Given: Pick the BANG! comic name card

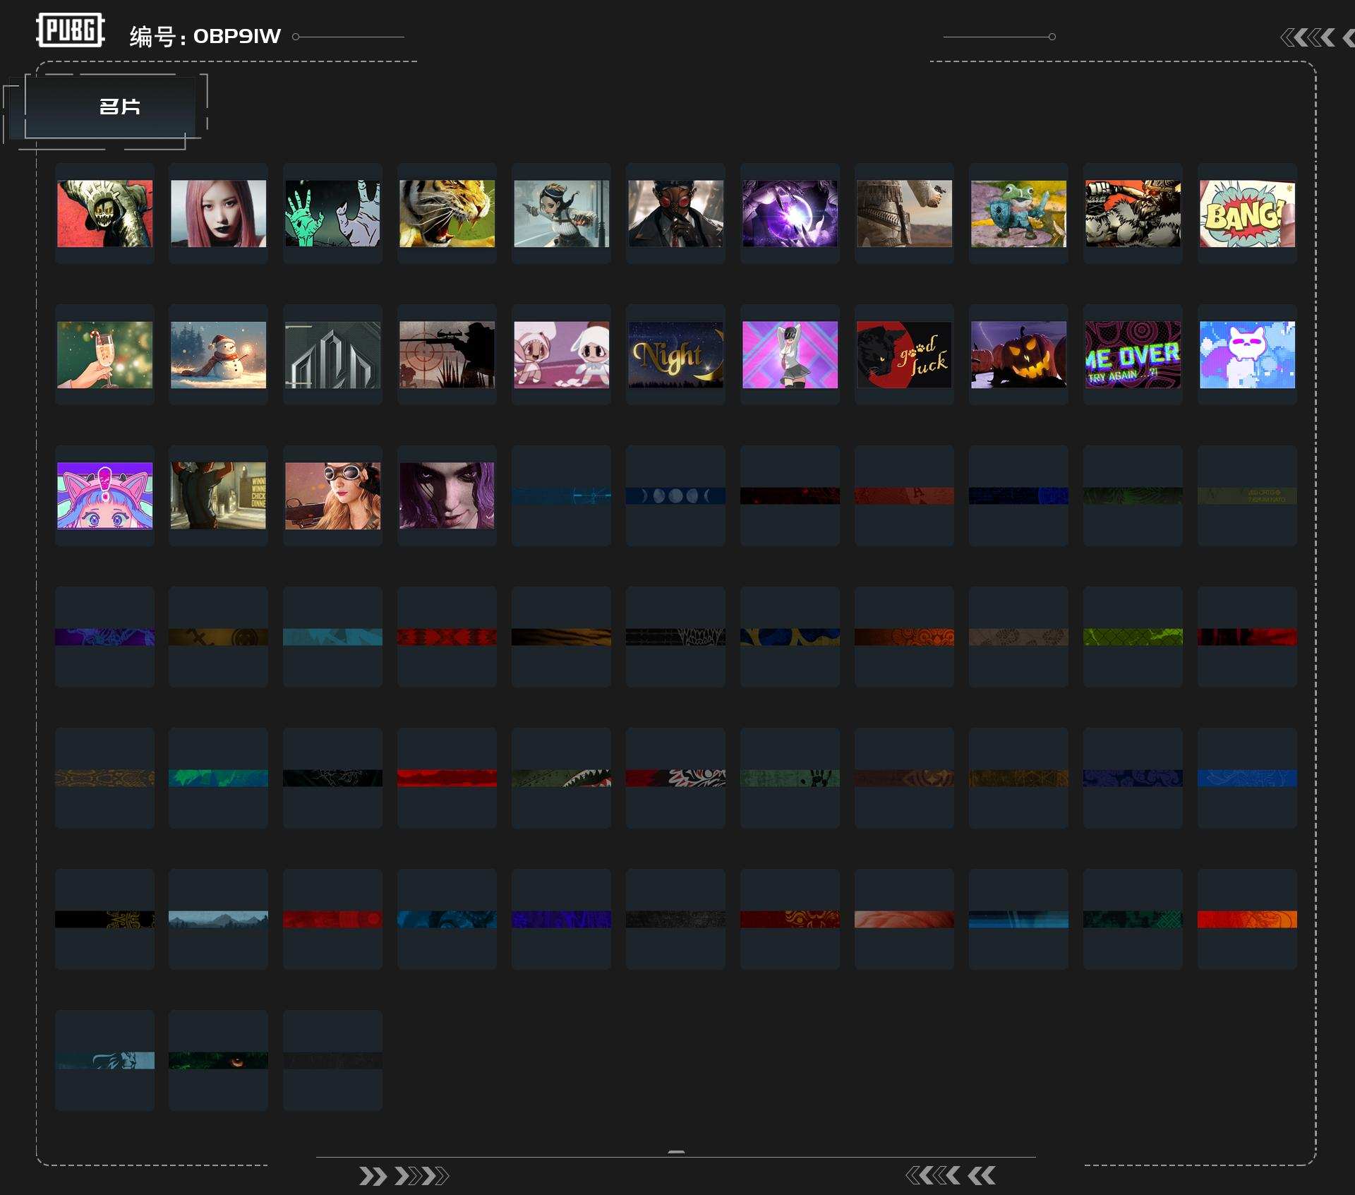Looking at the screenshot, I should (x=1247, y=213).
